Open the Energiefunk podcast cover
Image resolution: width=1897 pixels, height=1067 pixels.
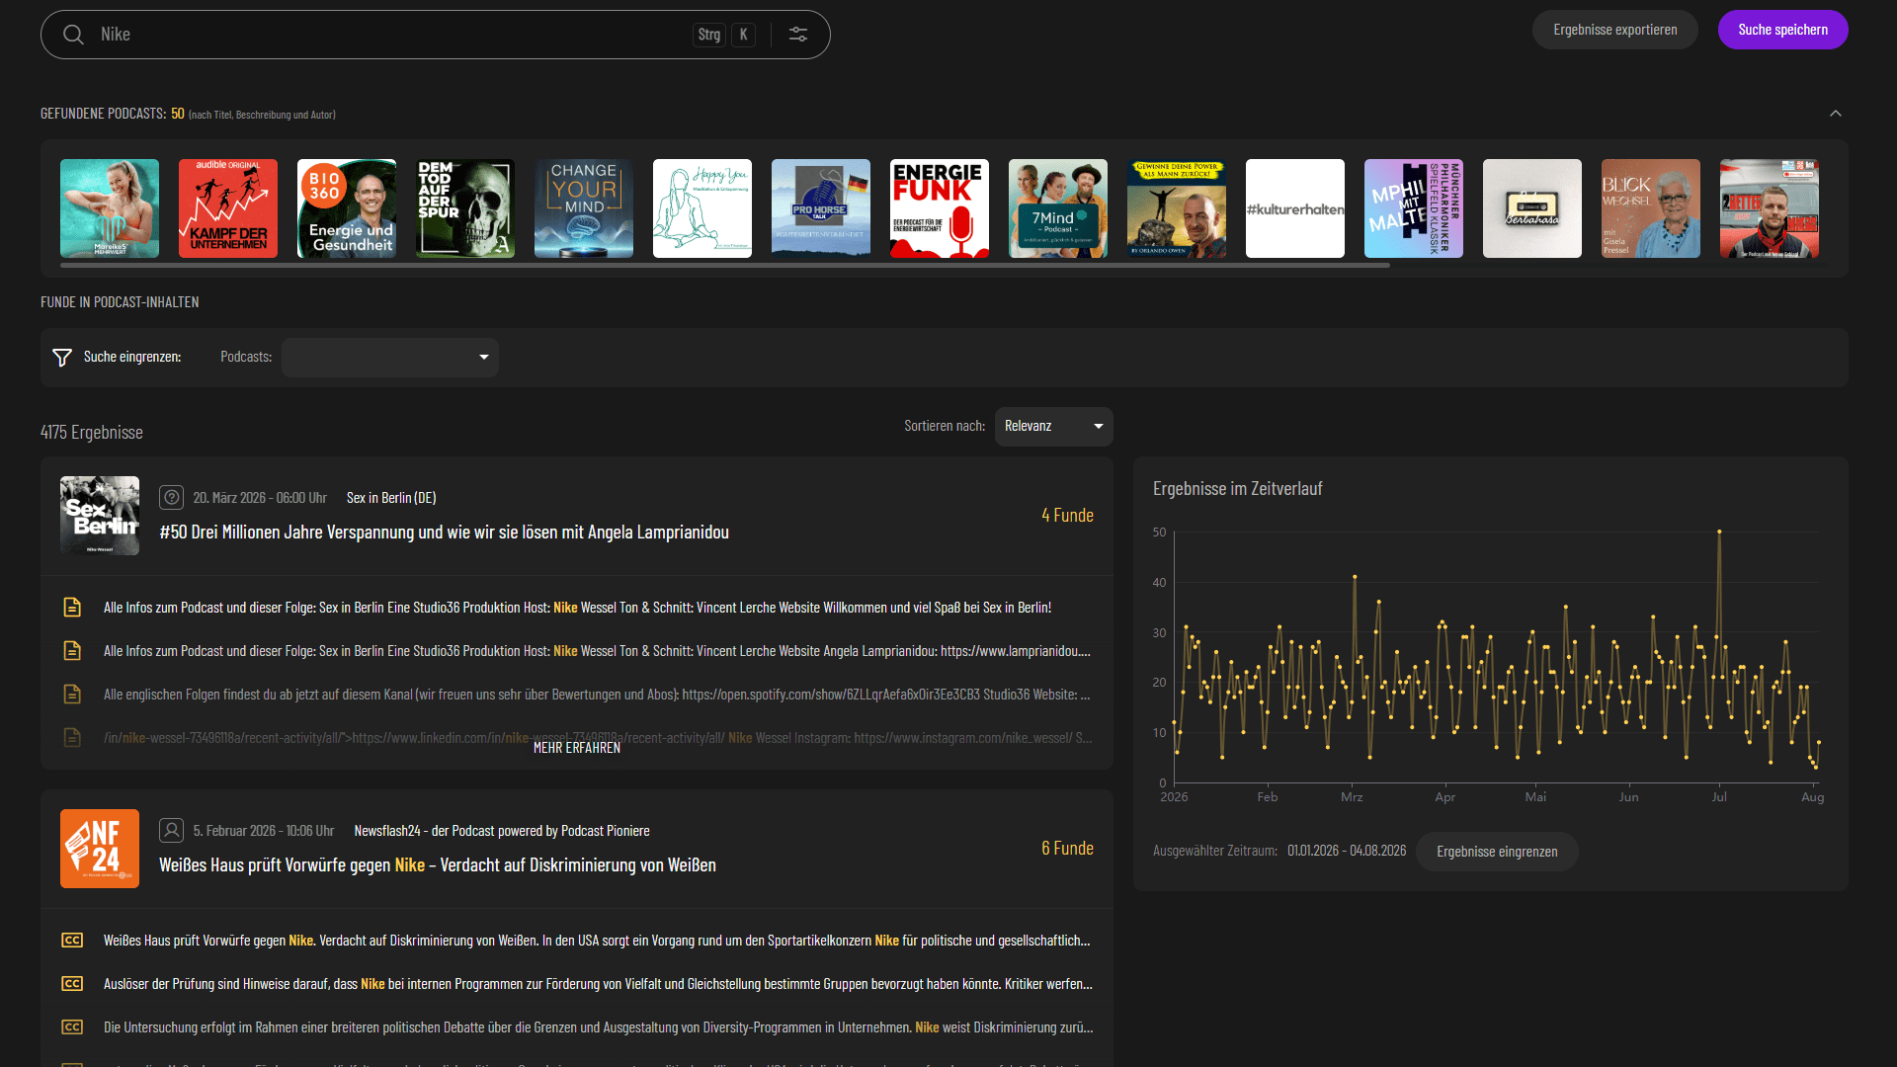coord(940,208)
